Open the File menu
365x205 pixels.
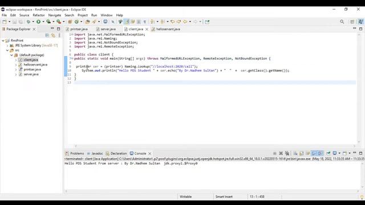pos(4,15)
